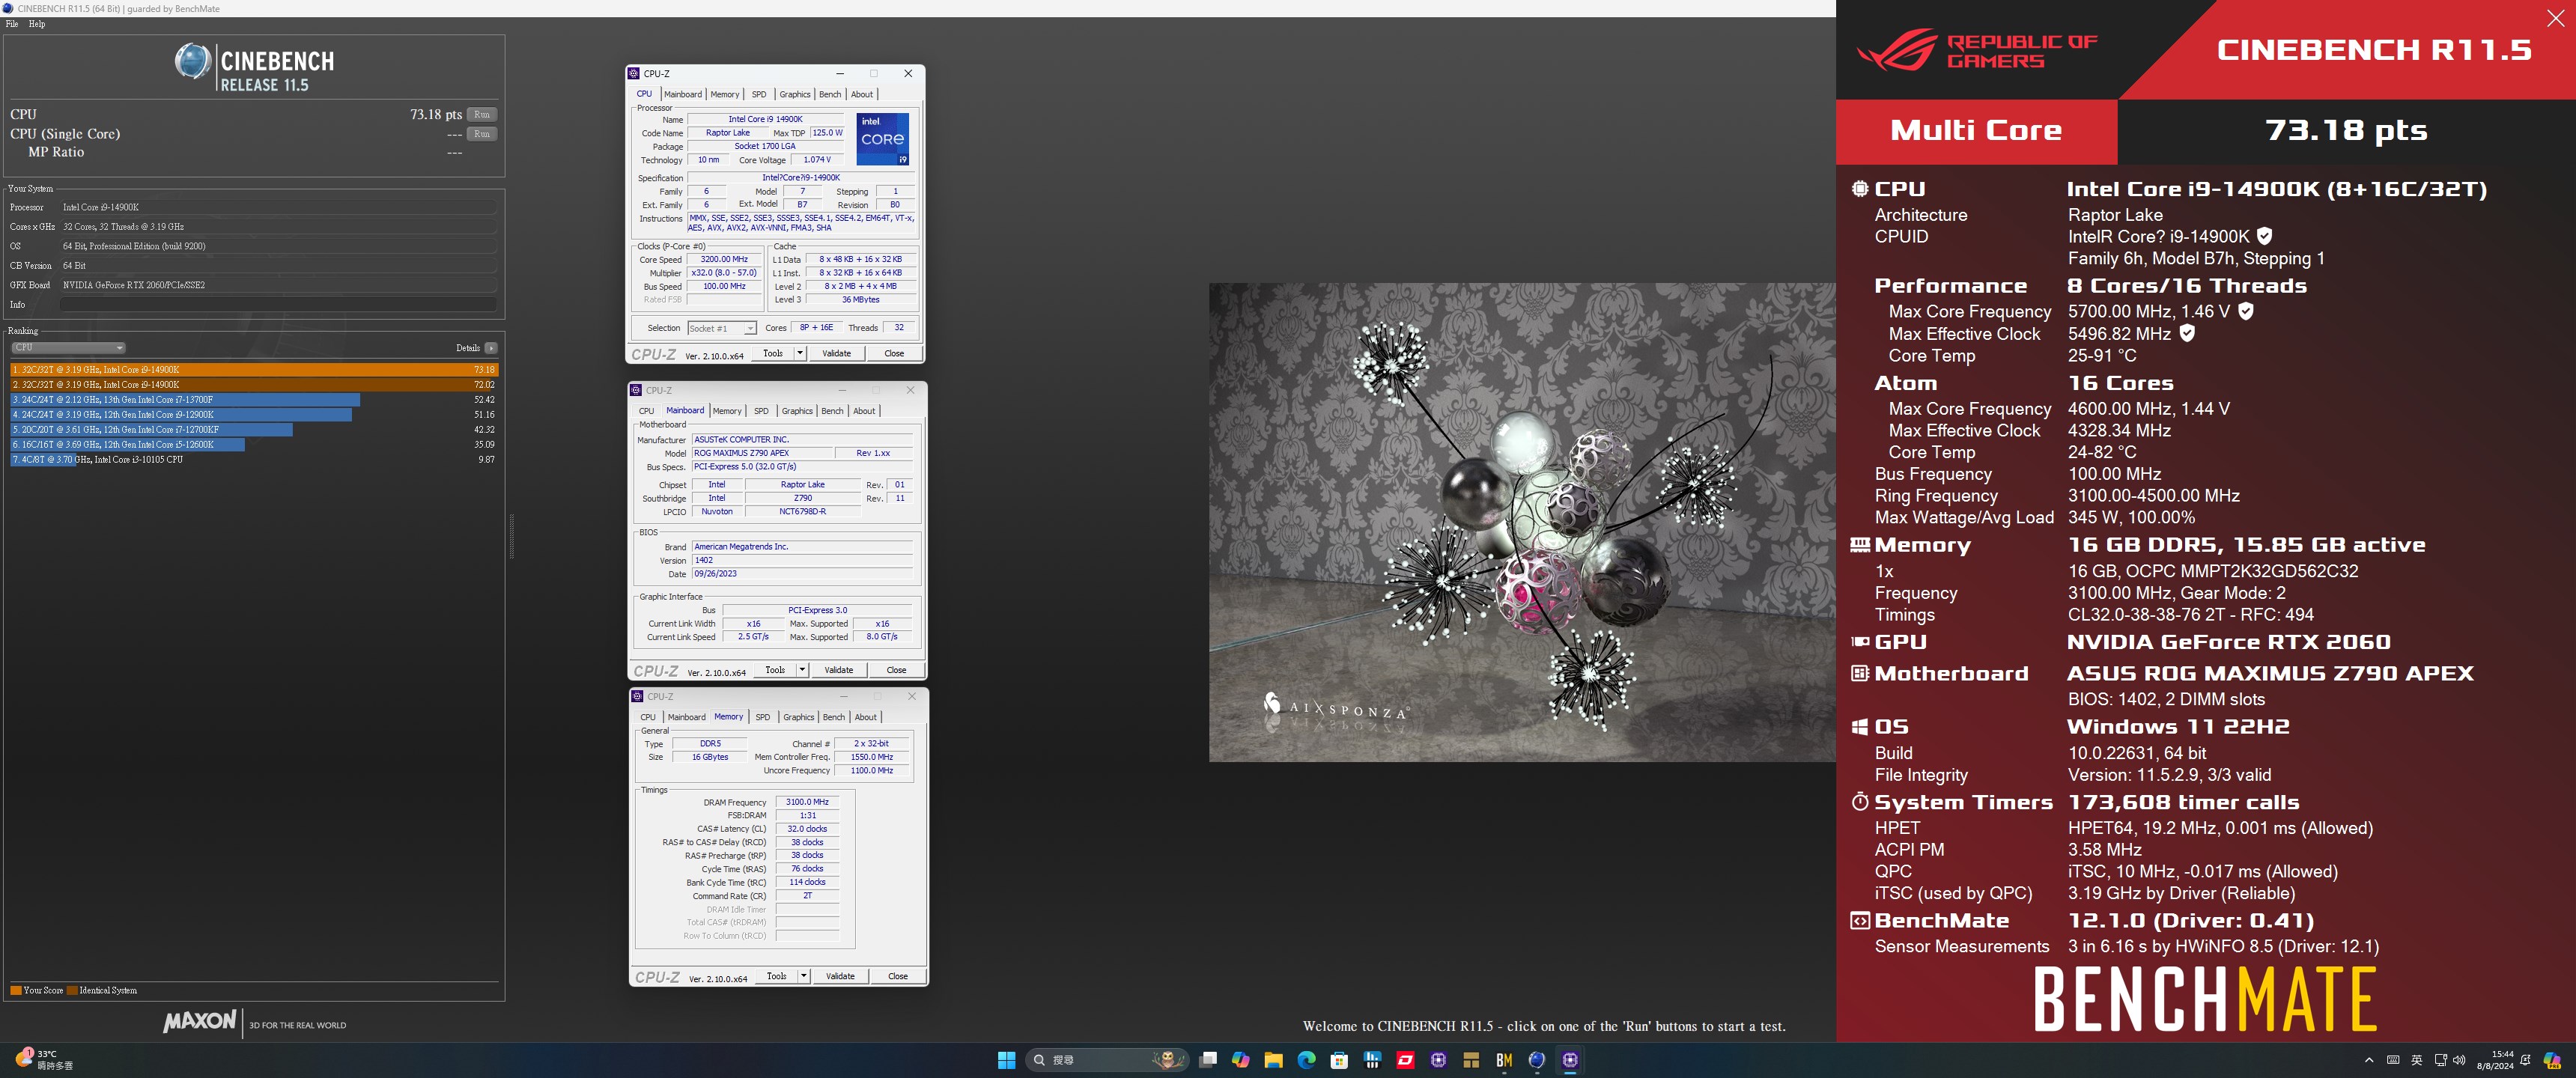Open the blue bar-chart taskbar app icon
Viewport: 2576px width, 1078px height.
(1372, 1060)
